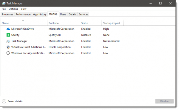
Task: Click the green Spotify icon
Action: [8, 35]
